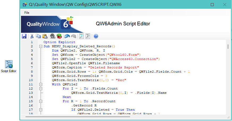Collapse the For I loop fold
The height and width of the screenshot is (121, 232).
41,89
